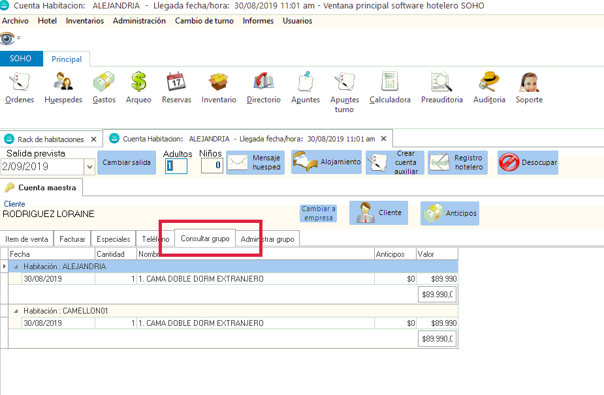Image resolution: width=604 pixels, height=395 pixels.
Task: Open the Huespedes guest list
Action: (63, 87)
